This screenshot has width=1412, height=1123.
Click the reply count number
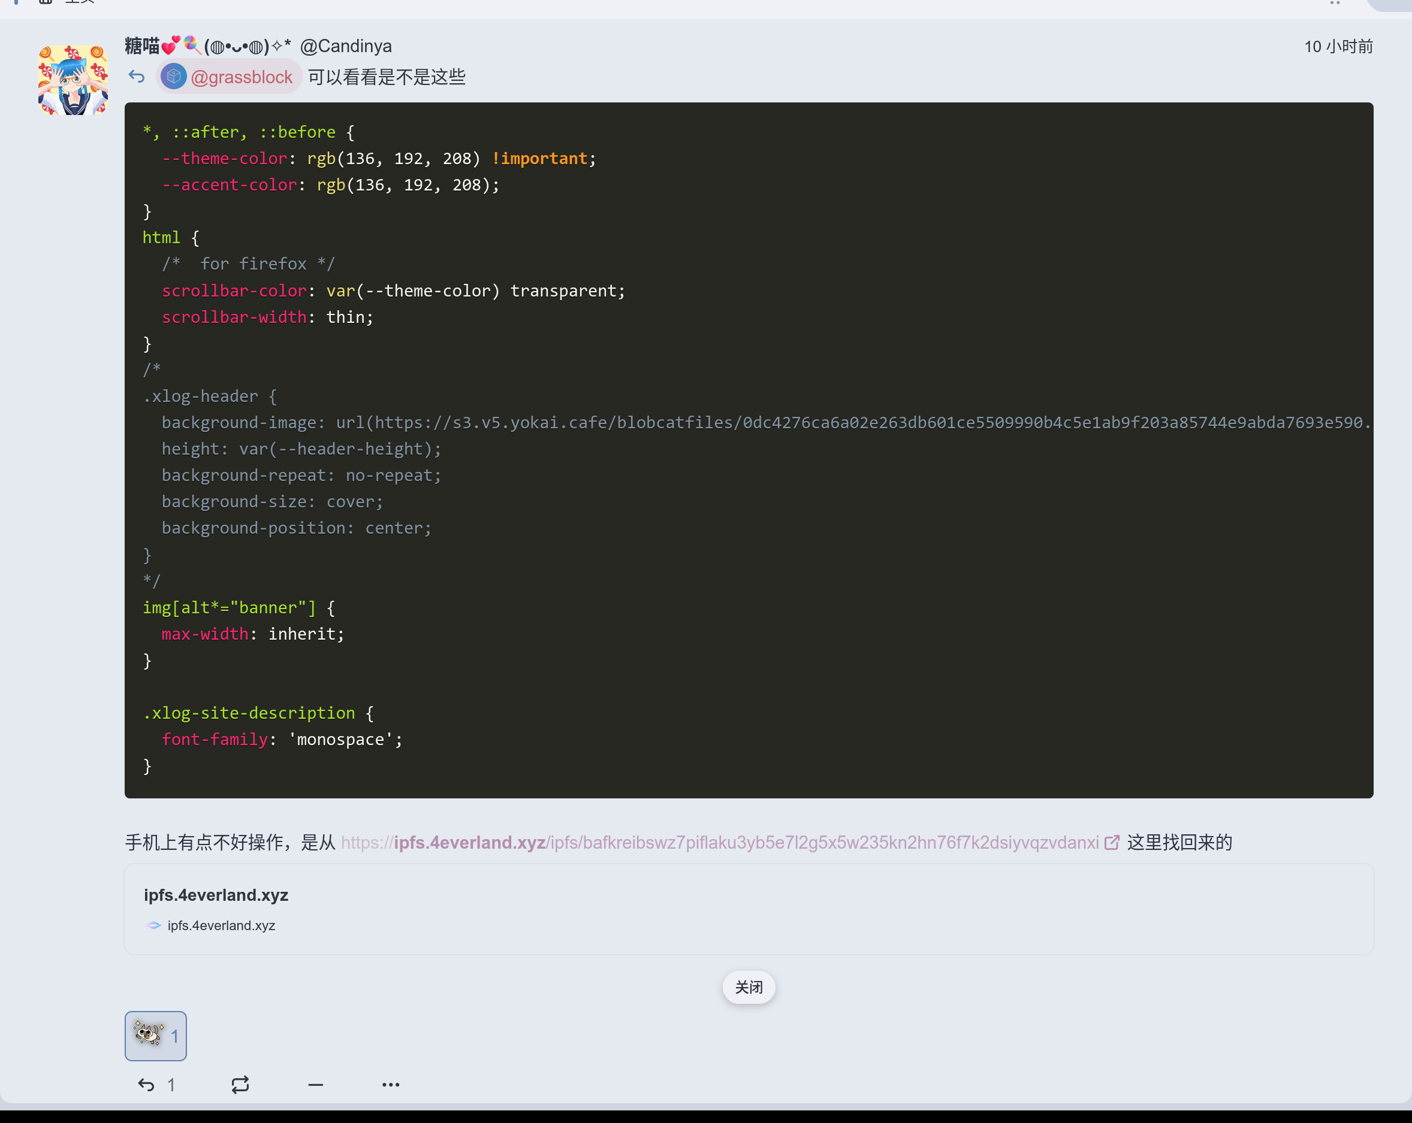point(171,1085)
